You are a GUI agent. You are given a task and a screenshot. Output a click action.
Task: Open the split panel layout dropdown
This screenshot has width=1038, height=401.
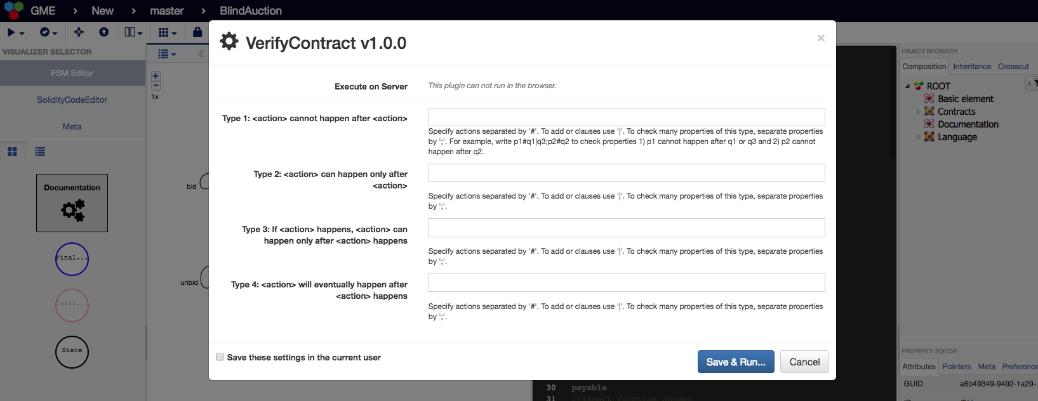click(133, 32)
